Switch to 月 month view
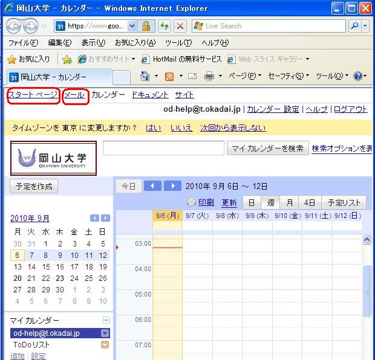Viewport: 375px width, 360px height. coord(289,202)
